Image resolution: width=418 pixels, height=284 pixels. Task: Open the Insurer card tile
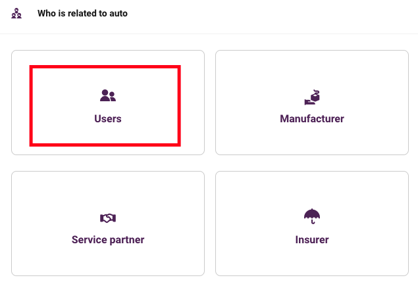pos(312,224)
